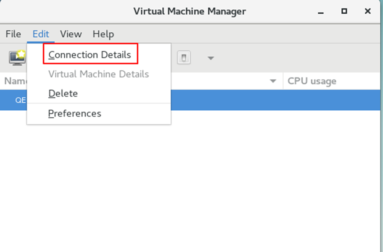Open the shutdown options dropdown arrow

pyautogui.click(x=211, y=58)
